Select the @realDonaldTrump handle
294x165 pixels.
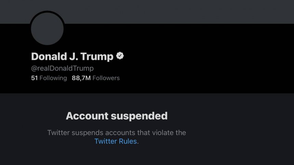62,68
